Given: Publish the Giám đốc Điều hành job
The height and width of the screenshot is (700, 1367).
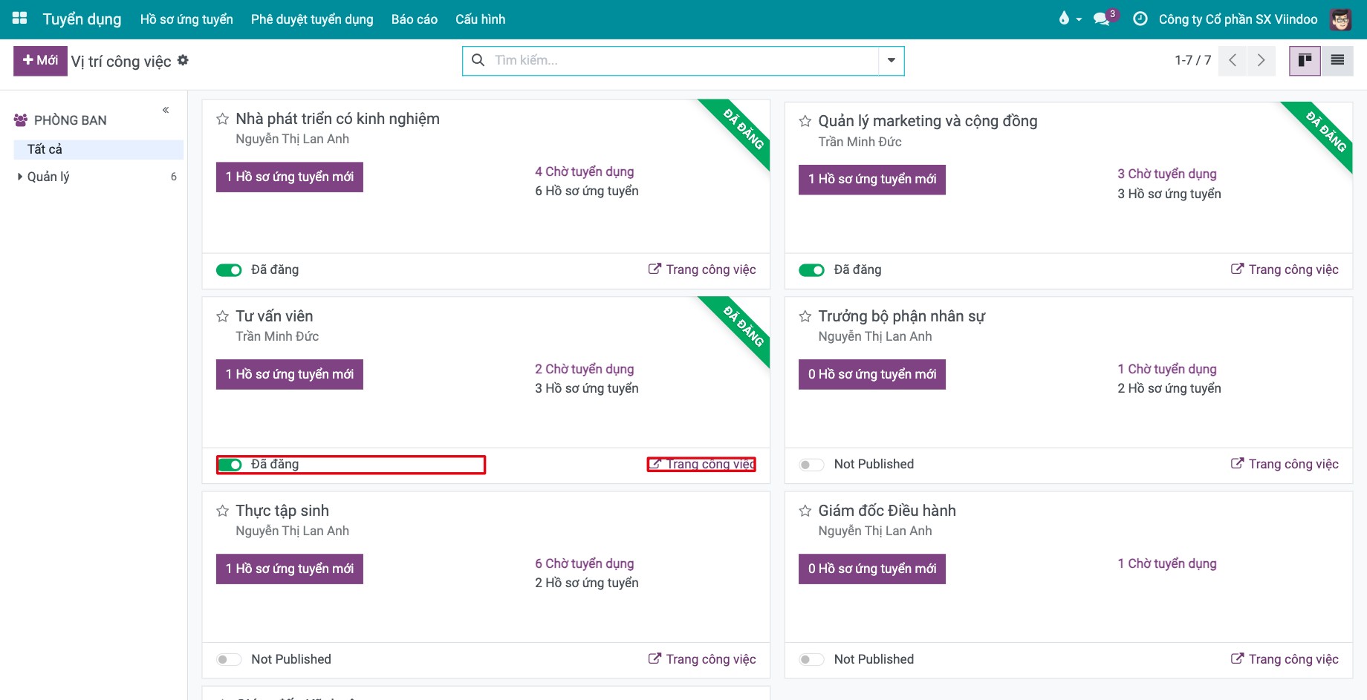Looking at the screenshot, I should (x=811, y=659).
